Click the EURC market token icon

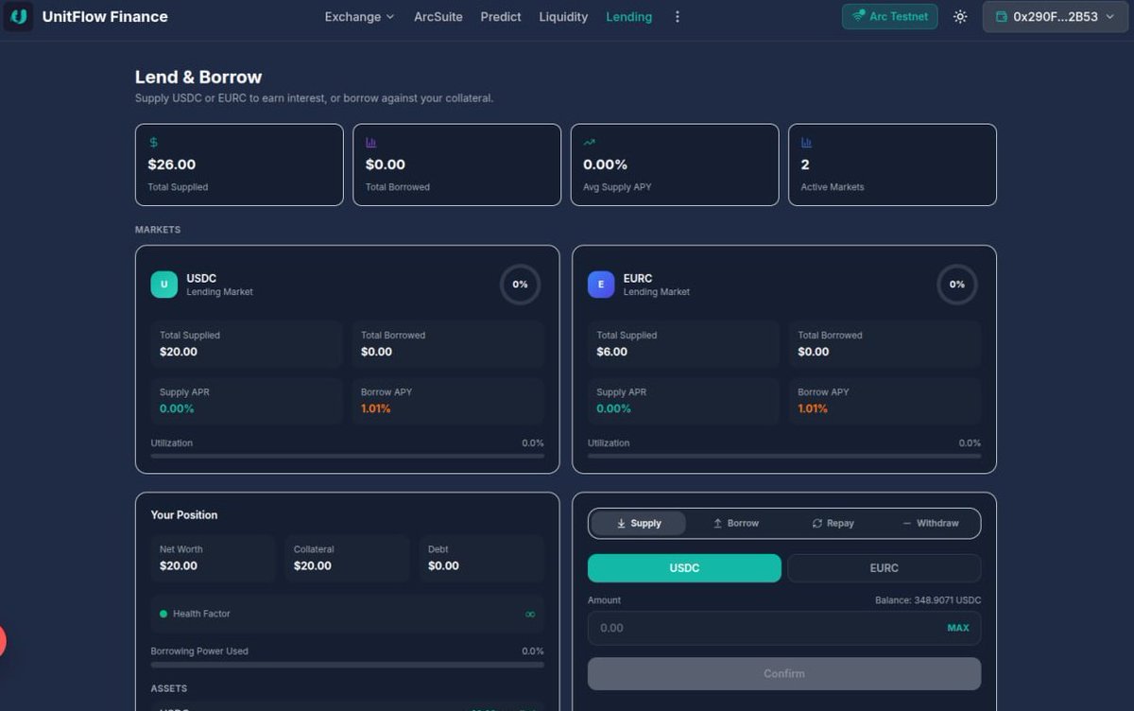point(601,285)
